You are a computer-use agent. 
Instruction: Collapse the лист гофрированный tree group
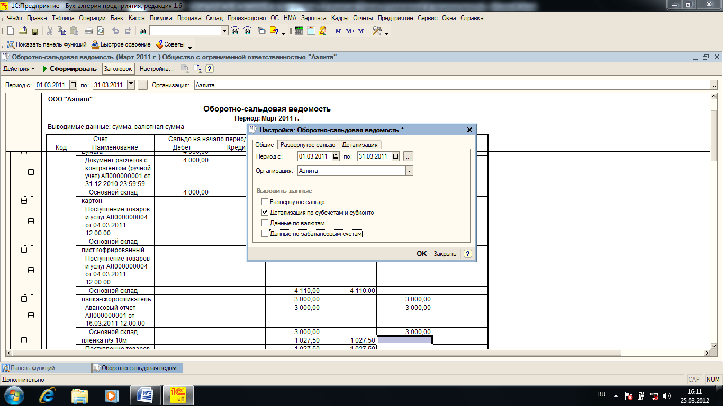24,250
